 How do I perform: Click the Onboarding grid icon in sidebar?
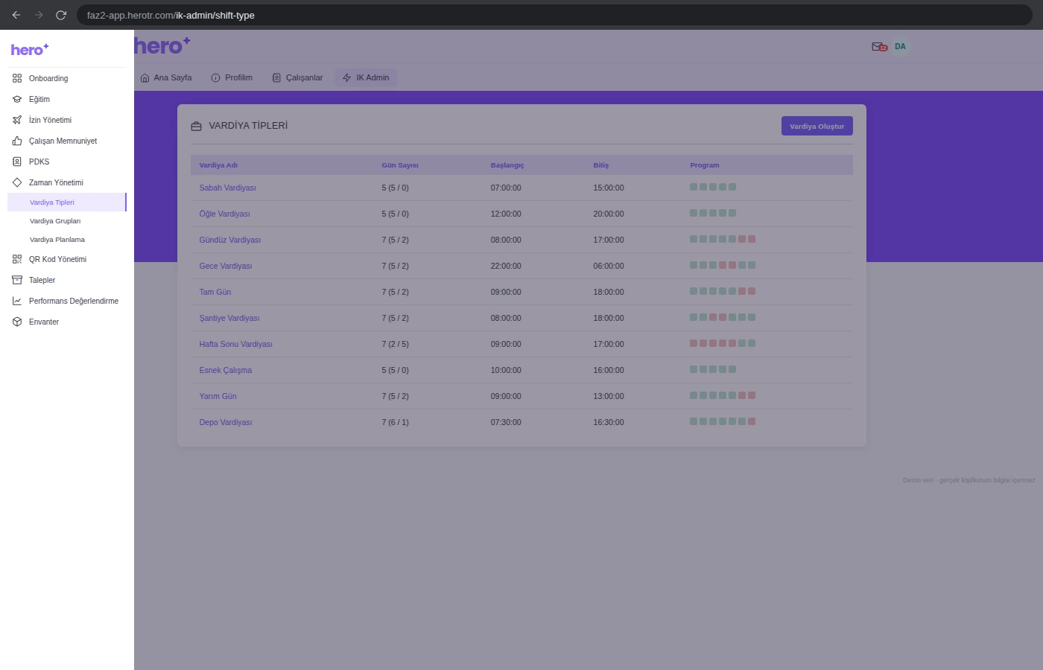pos(17,78)
